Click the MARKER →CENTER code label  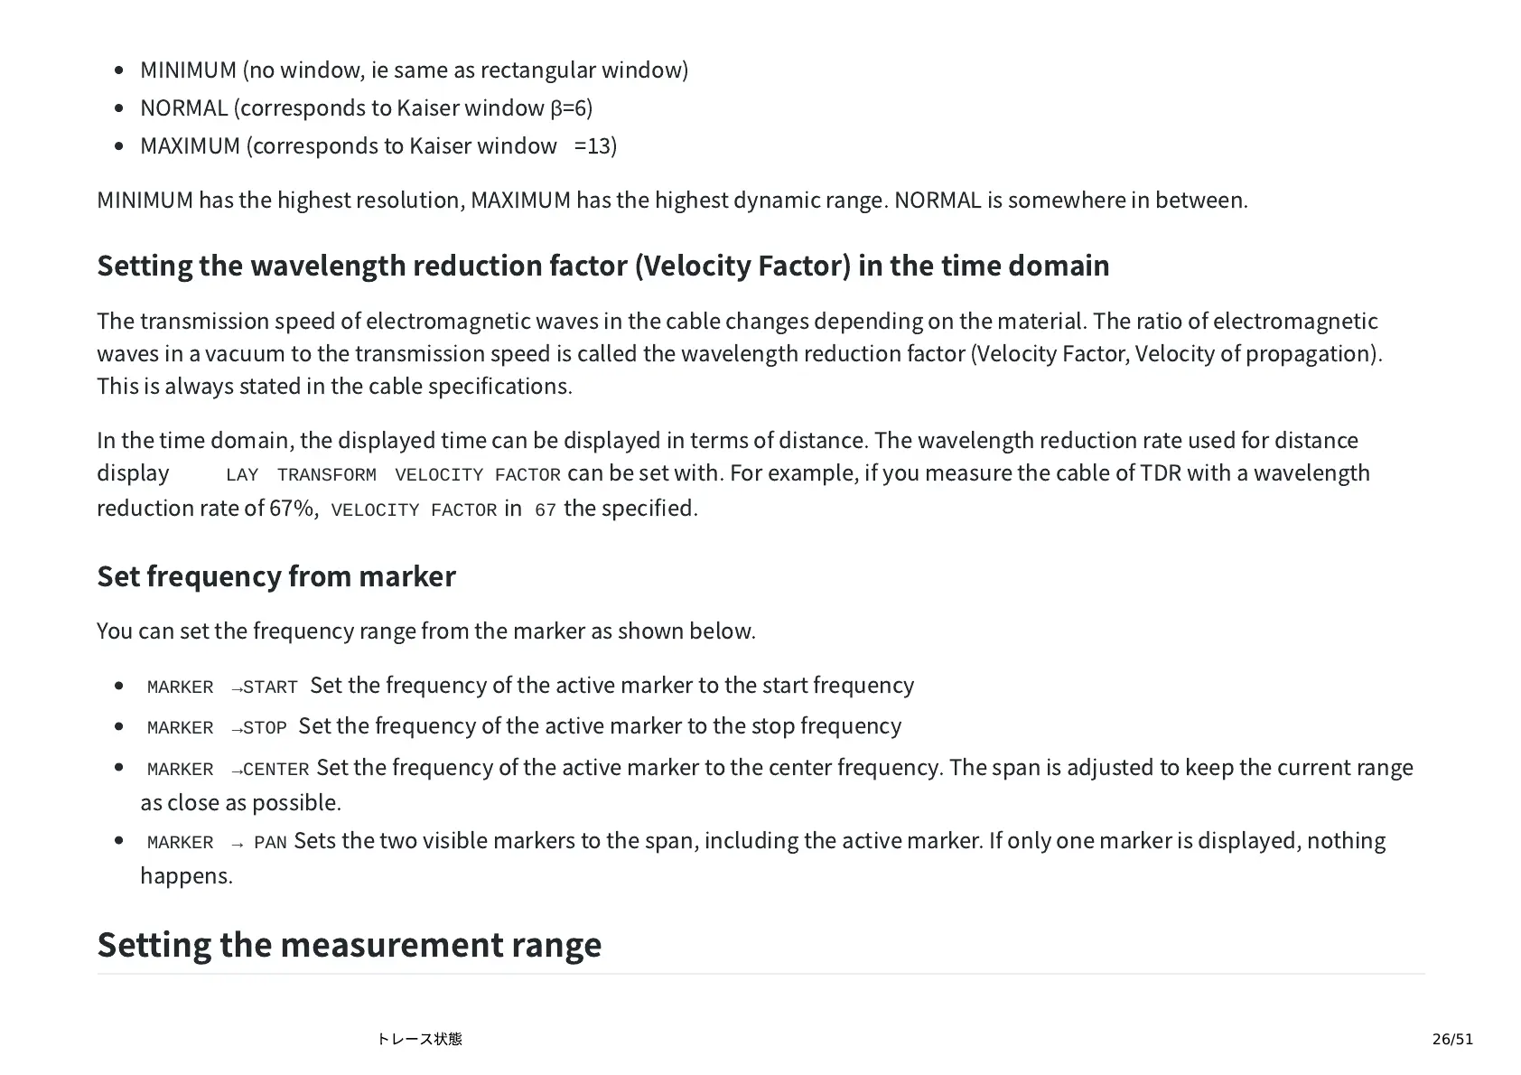click(228, 770)
